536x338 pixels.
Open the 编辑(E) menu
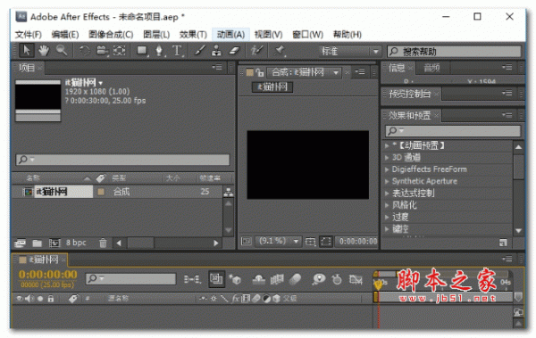65,35
